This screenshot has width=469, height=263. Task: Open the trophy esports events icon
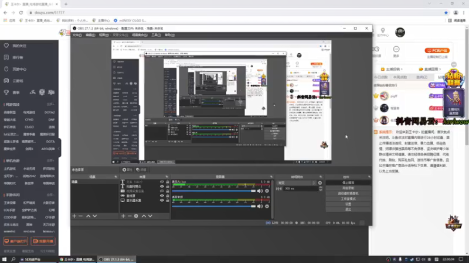tap(6, 92)
